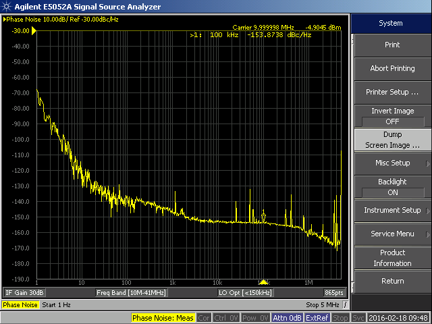This screenshot has height=324, width=432.
Task: Select the System menu header
Action: [391, 23]
